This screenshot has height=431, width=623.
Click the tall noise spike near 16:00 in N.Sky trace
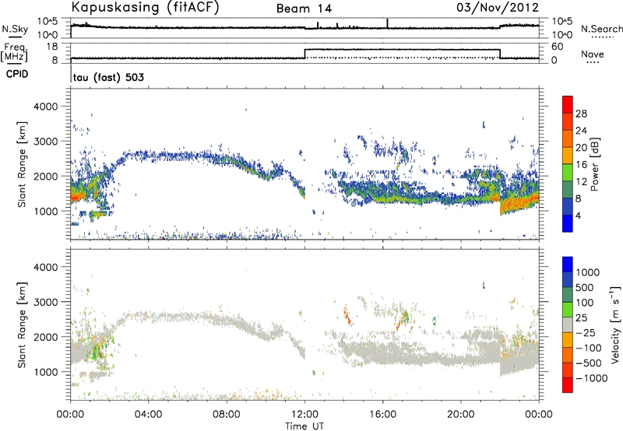[x=387, y=23]
